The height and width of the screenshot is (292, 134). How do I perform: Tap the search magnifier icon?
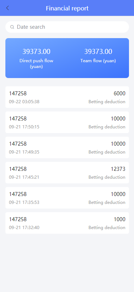(x=12, y=27)
